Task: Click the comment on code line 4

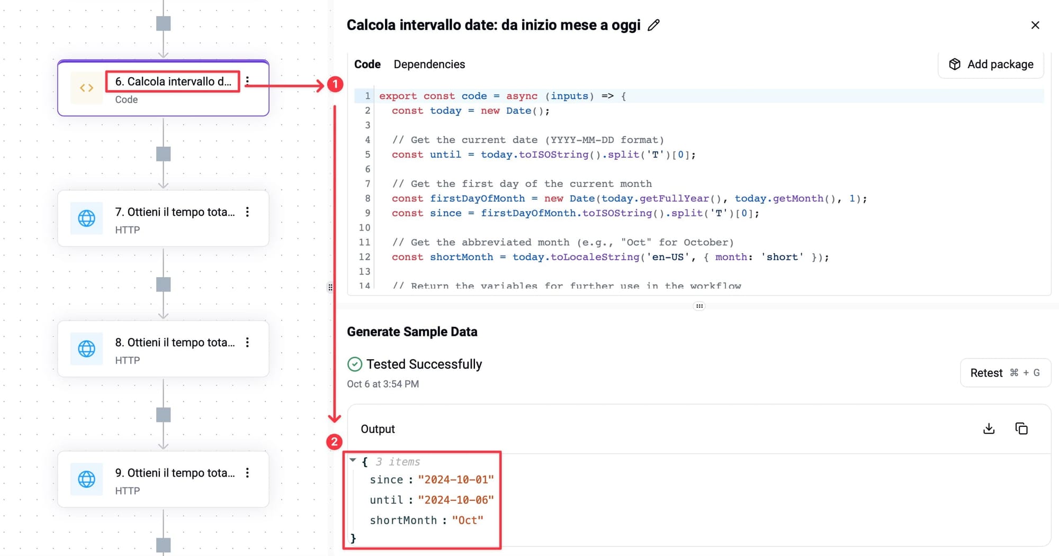Action: point(528,140)
